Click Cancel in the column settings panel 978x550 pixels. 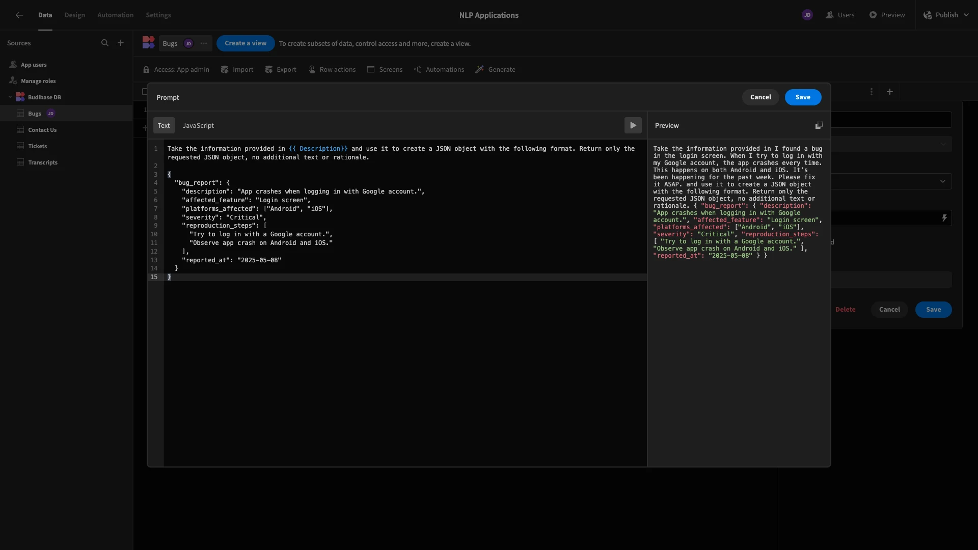[x=889, y=310]
